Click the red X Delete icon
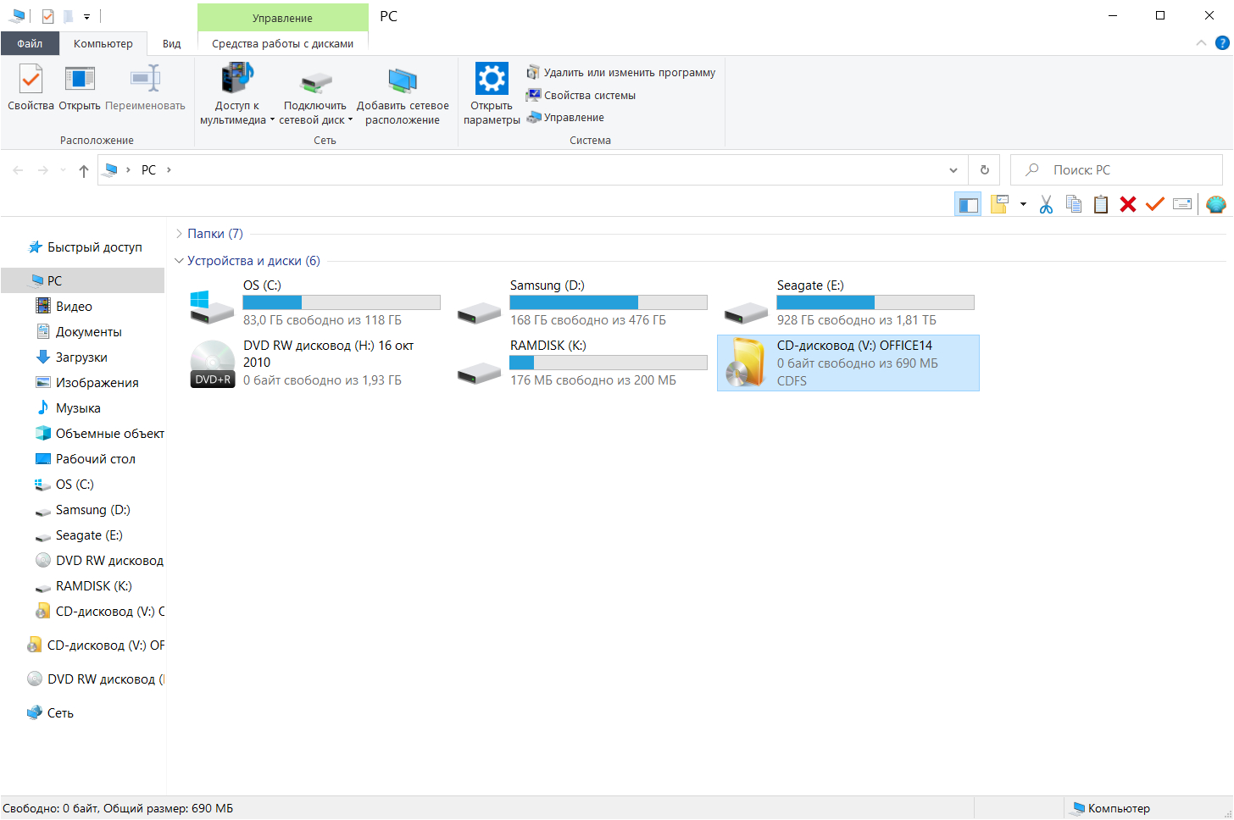The height and width of the screenshot is (820, 1234). click(x=1128, y=204)
